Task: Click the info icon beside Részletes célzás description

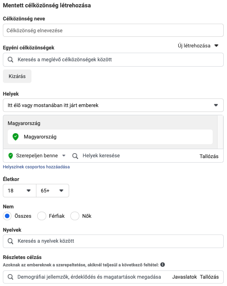Action: click(162, 265)
